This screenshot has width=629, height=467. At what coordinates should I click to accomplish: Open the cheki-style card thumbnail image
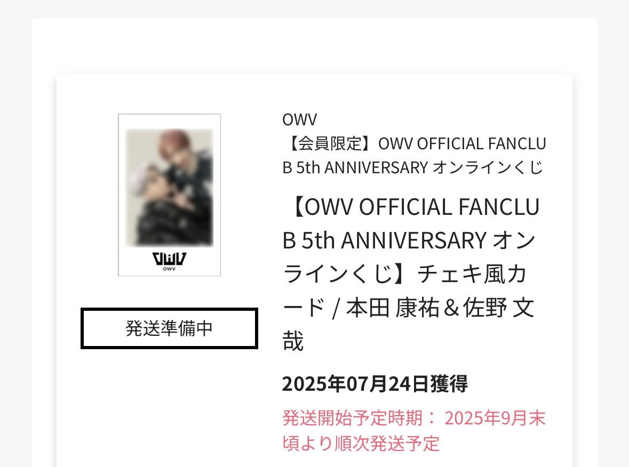point(169,195)
